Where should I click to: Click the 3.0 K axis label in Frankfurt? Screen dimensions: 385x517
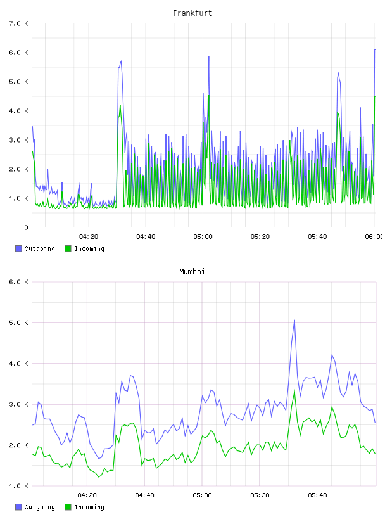[19, 140]
